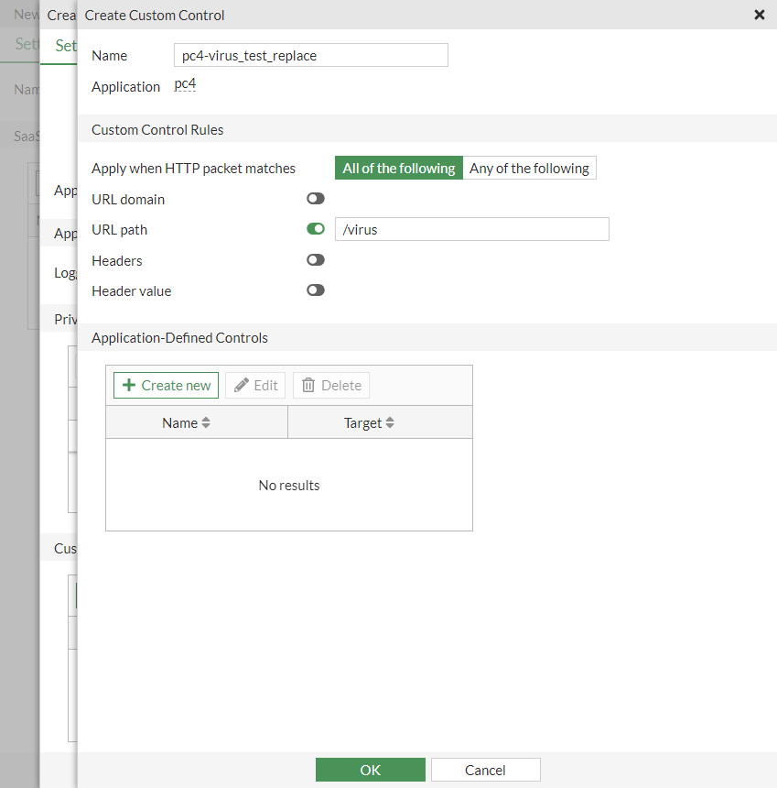777x788 pixels.
Task: Disable the URL path toggle
Action: 315,228
